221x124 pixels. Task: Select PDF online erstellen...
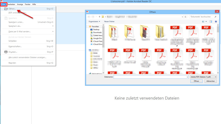point(29,13)
